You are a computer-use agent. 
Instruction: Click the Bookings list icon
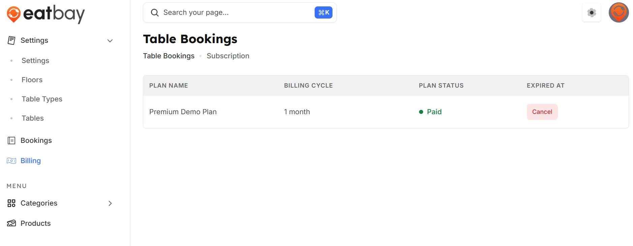[11, 141]
